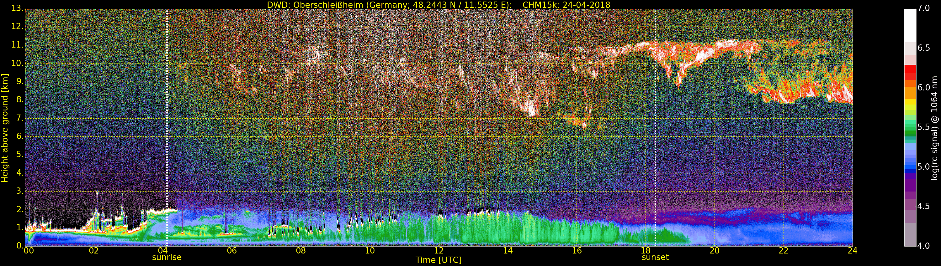Click the '22' time tick label

pyautogui.click(x=784, y=251)
